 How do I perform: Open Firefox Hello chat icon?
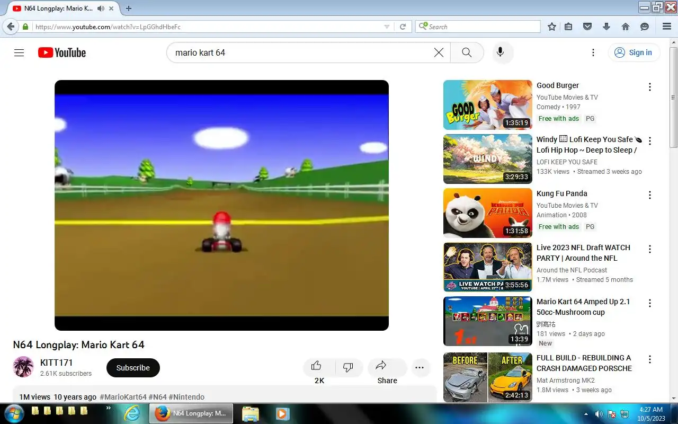coord(645,26)
